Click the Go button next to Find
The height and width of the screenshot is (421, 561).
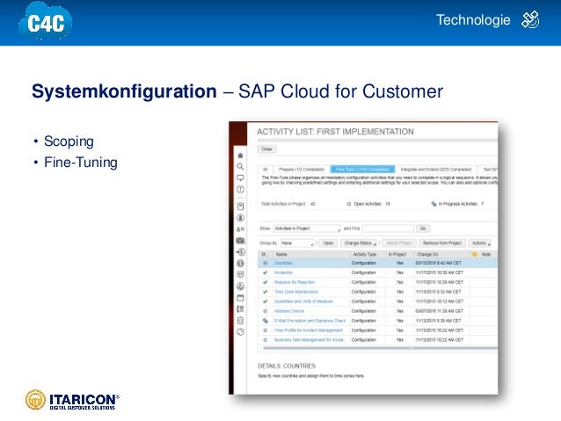[x=423, y=229]
